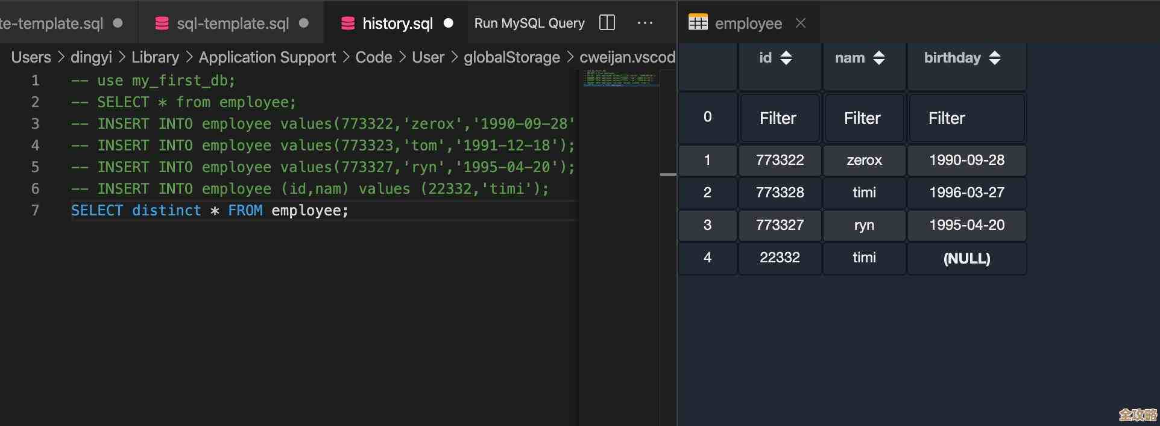Image resolution: width=1160 pixels, height=426 pixels.
Task: Click the id column Filter field
Action: [x=779, y=118]
